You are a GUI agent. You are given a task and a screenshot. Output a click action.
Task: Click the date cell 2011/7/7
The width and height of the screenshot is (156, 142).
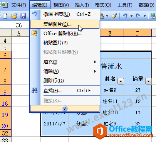click(54, 124)
